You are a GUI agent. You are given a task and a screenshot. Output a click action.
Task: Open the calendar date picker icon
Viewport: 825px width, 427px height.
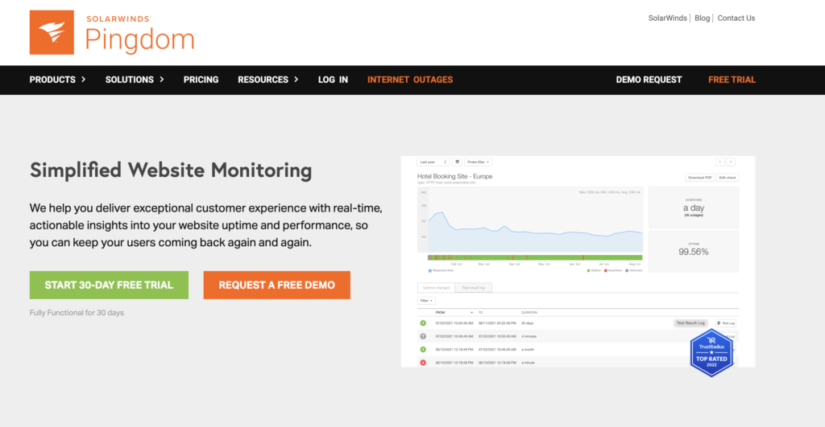pyautogui.click(x=457, y=162)
